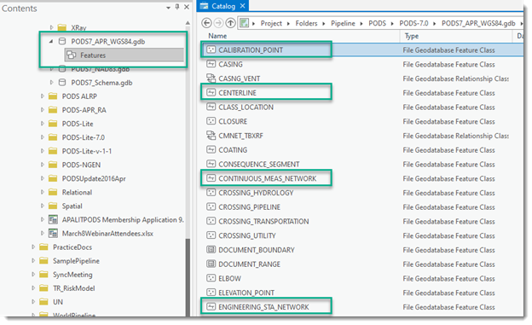Collapse the PODS7_APR_WGS84.gdb tree node

51,42
